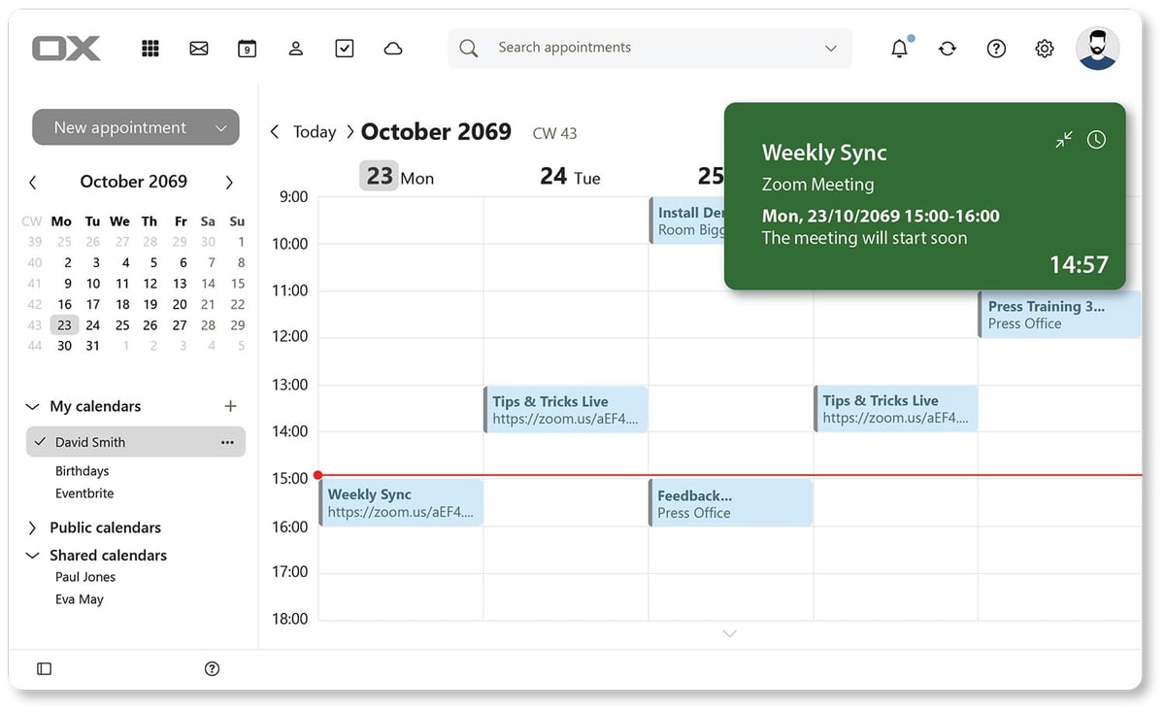The height and width of the screenshot is (713, 1165).
Task: Click the Today button
Action: pos(315,131)
